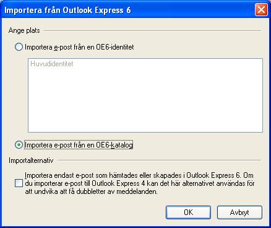Click the text line 'att undvika att få dubbletter av meddelanden'

91,191
